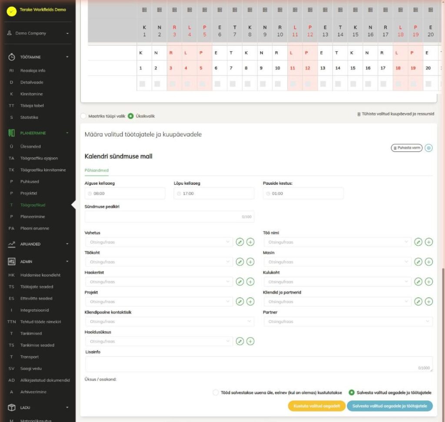Open Töötajate seaded in sidebar

37,287
